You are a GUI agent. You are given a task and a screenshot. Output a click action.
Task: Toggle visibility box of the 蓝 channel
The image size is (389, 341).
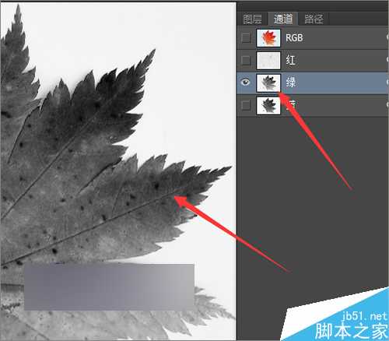pos(245,105)
